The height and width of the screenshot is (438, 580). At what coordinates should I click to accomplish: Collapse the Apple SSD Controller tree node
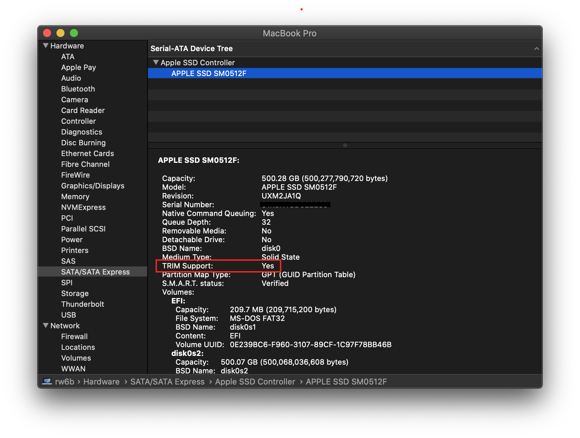tap(156, 62)
